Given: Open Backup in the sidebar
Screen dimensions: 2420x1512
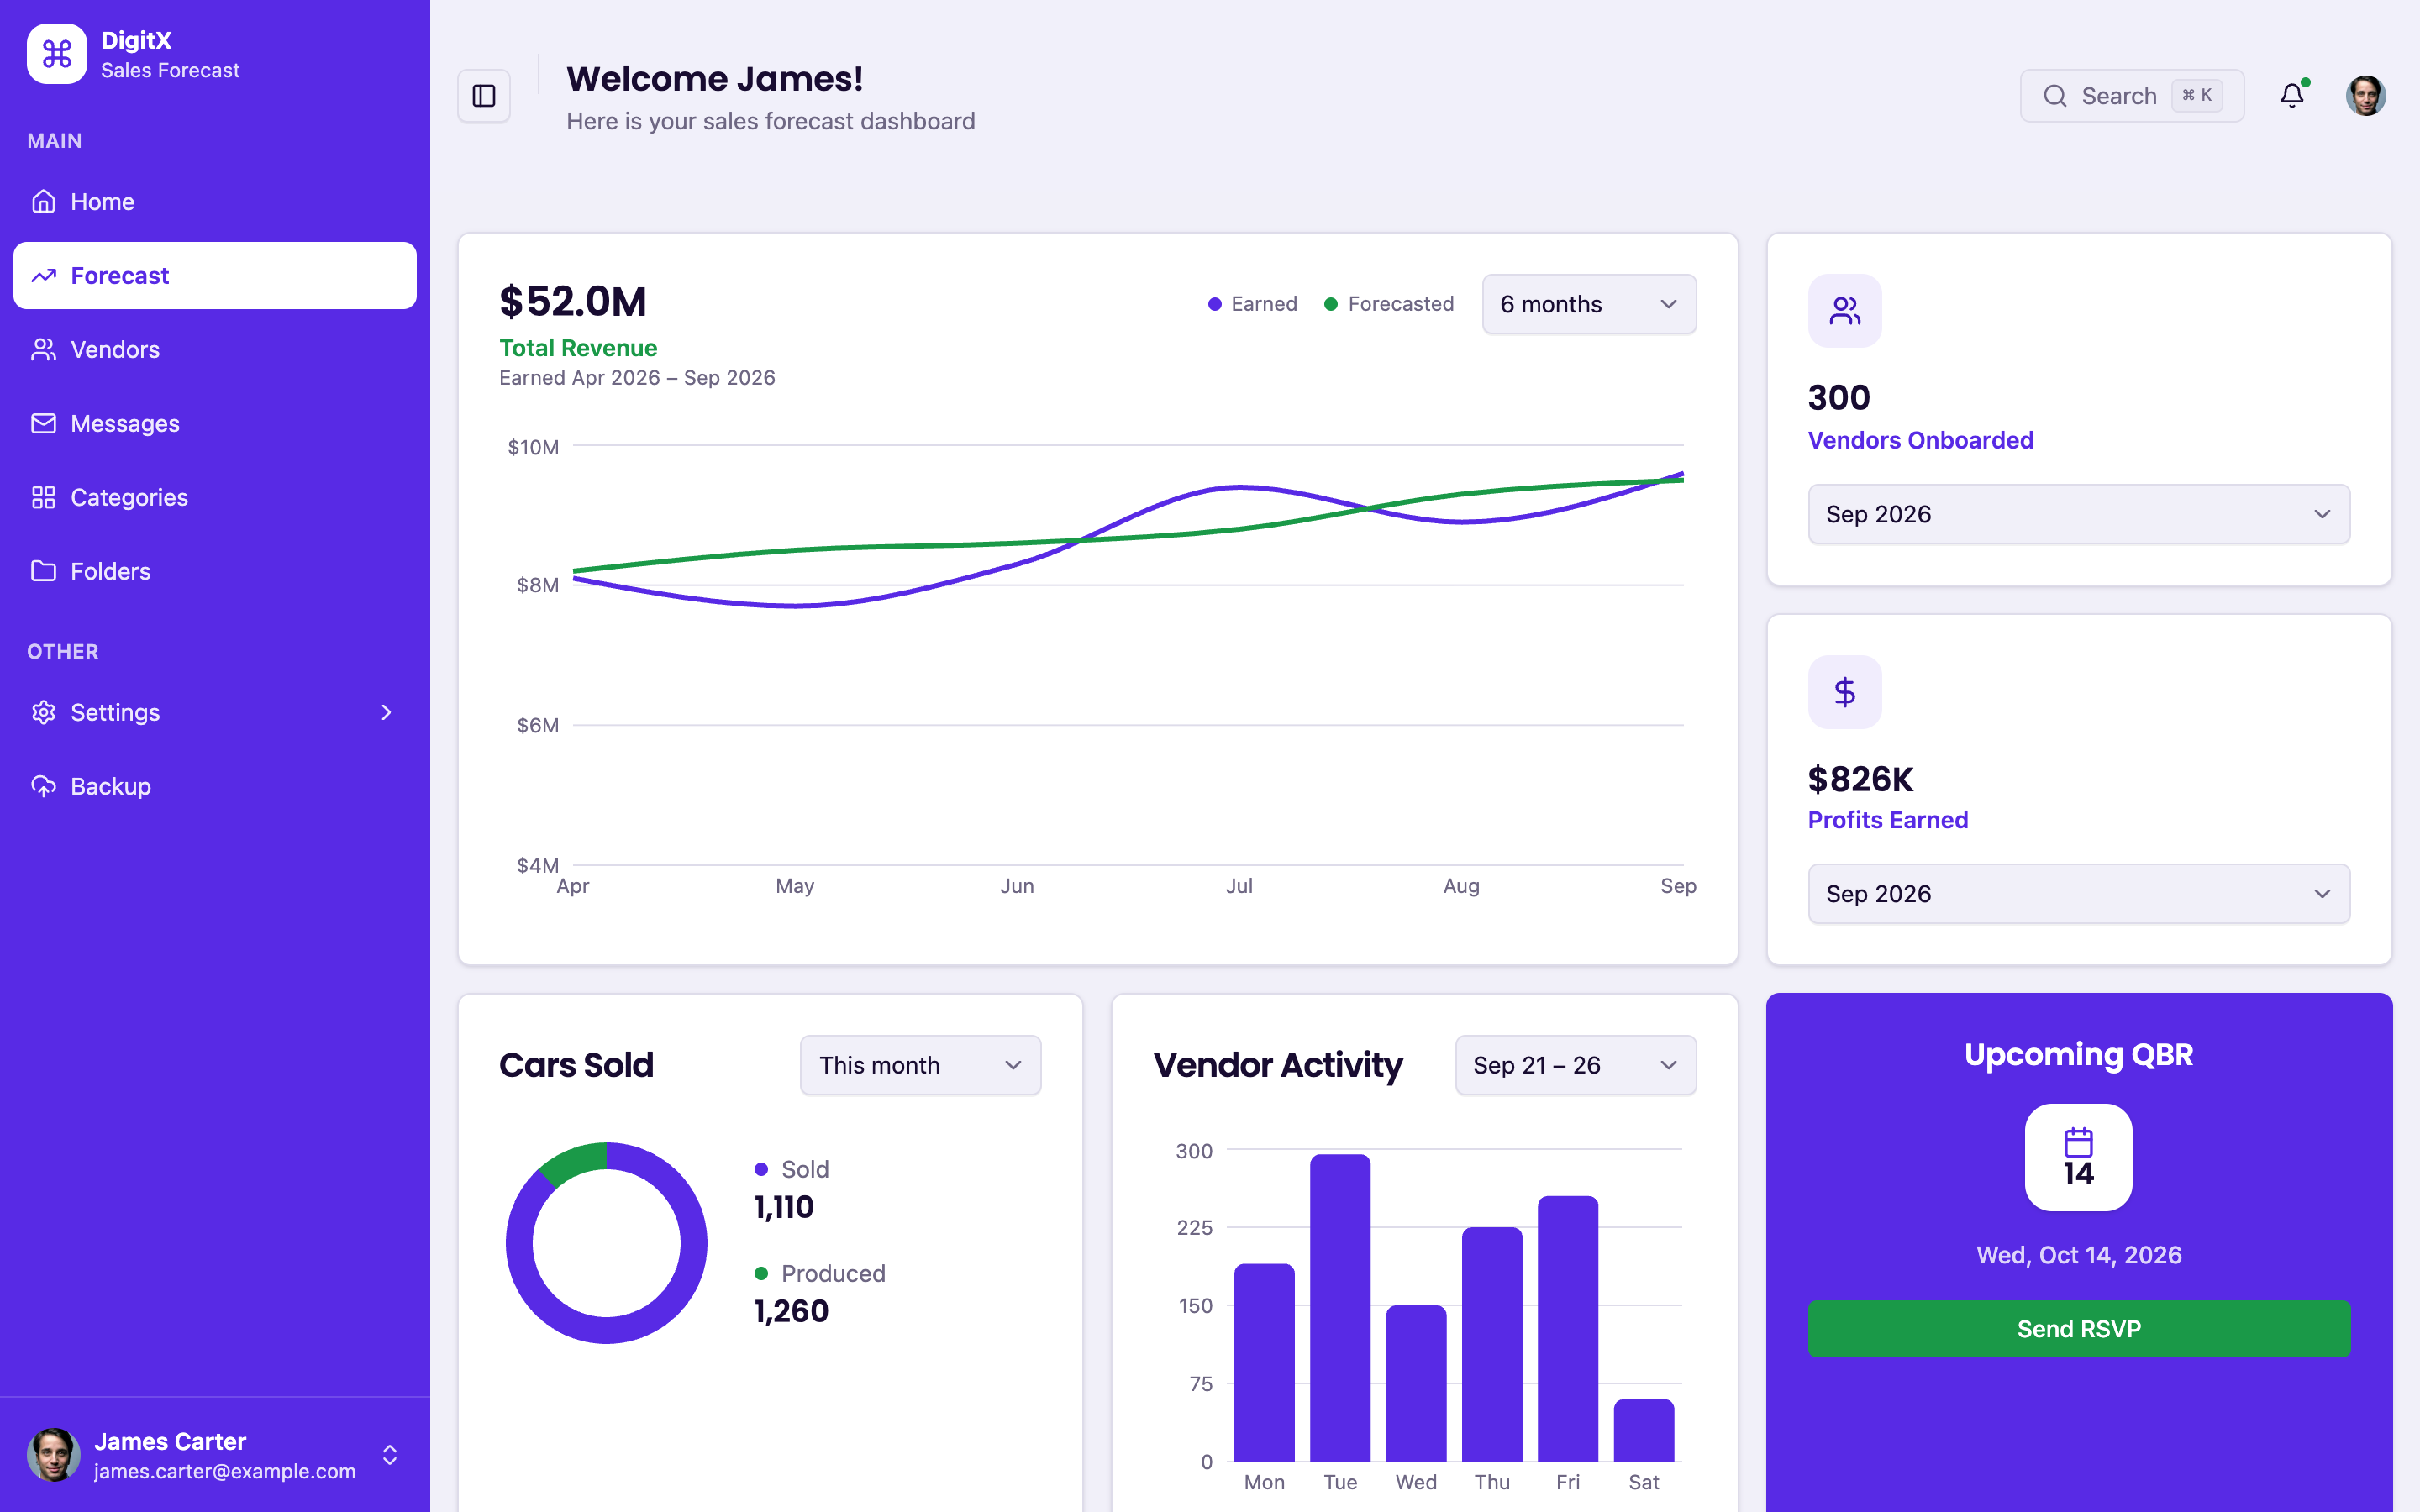Looking at the screenshot, I should click(215, 787).
